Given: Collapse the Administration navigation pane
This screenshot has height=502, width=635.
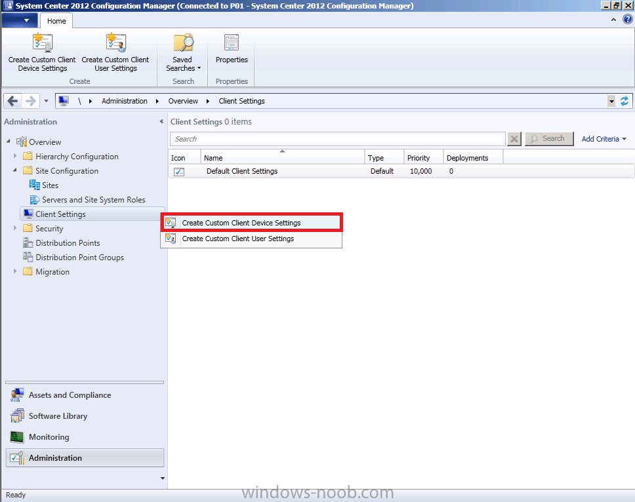Looking at the screenshot, I should coord(161,121).
